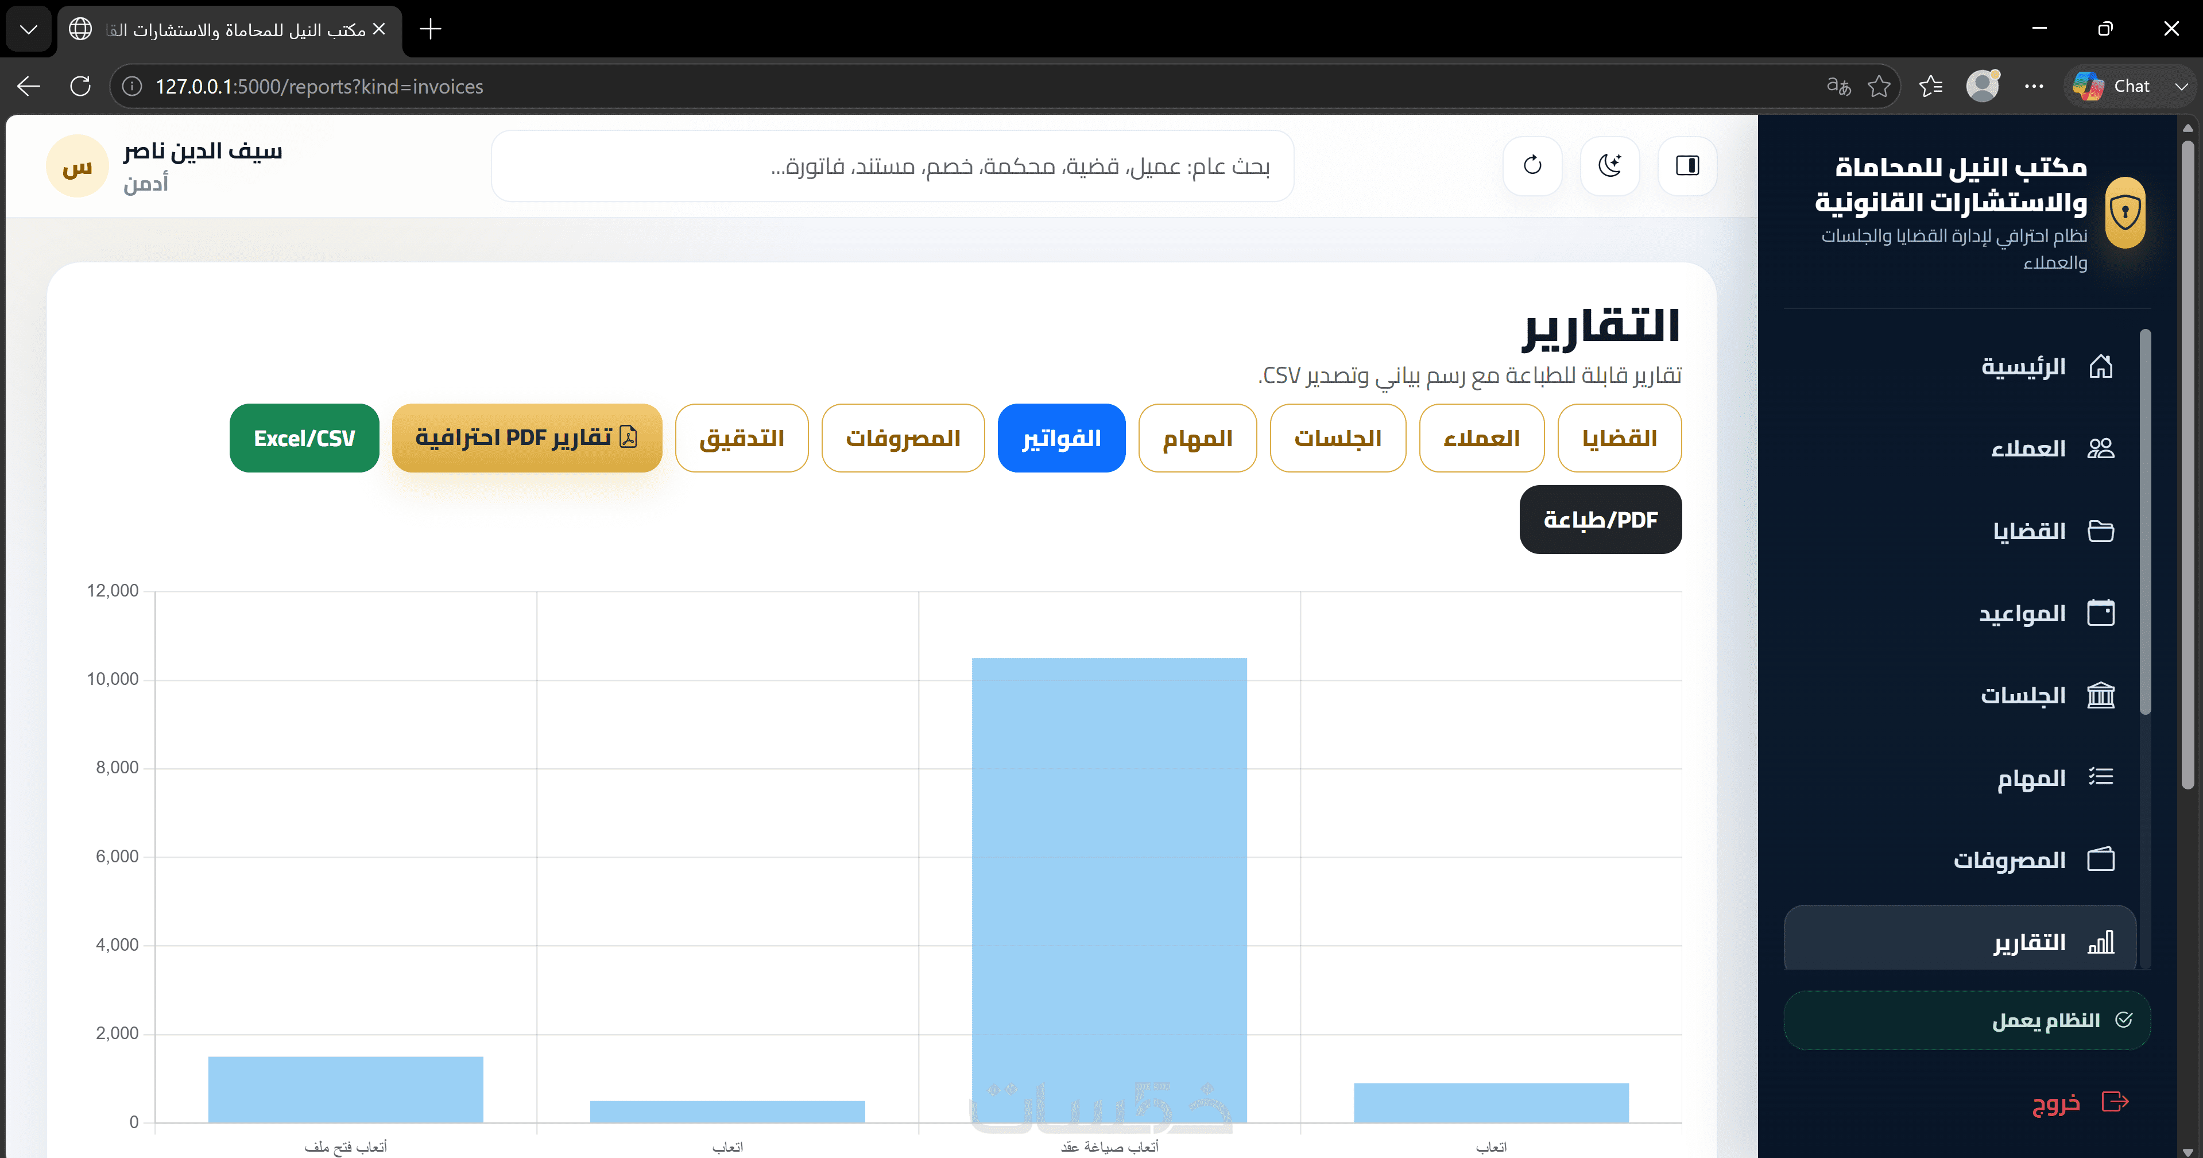
Task: Open a new browser tab with plus icon
Action: click(430, 29)
